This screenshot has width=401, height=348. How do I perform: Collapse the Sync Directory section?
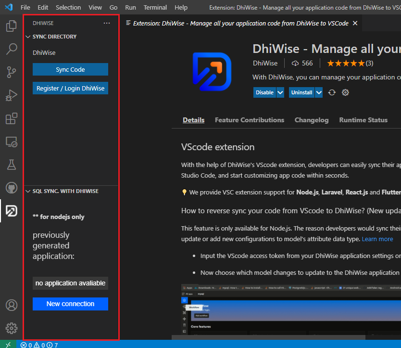pyautogui.click(x=28, y=37)
